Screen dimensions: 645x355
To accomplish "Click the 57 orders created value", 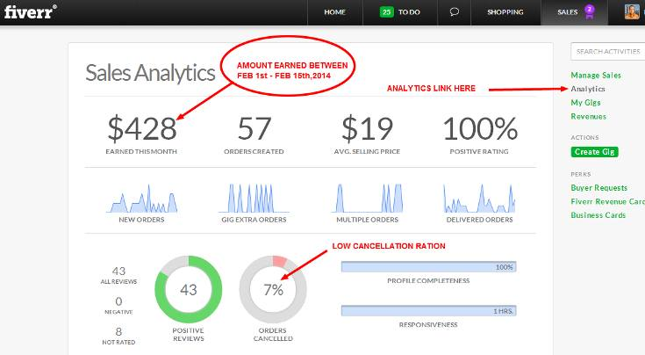I will point(254,128).
